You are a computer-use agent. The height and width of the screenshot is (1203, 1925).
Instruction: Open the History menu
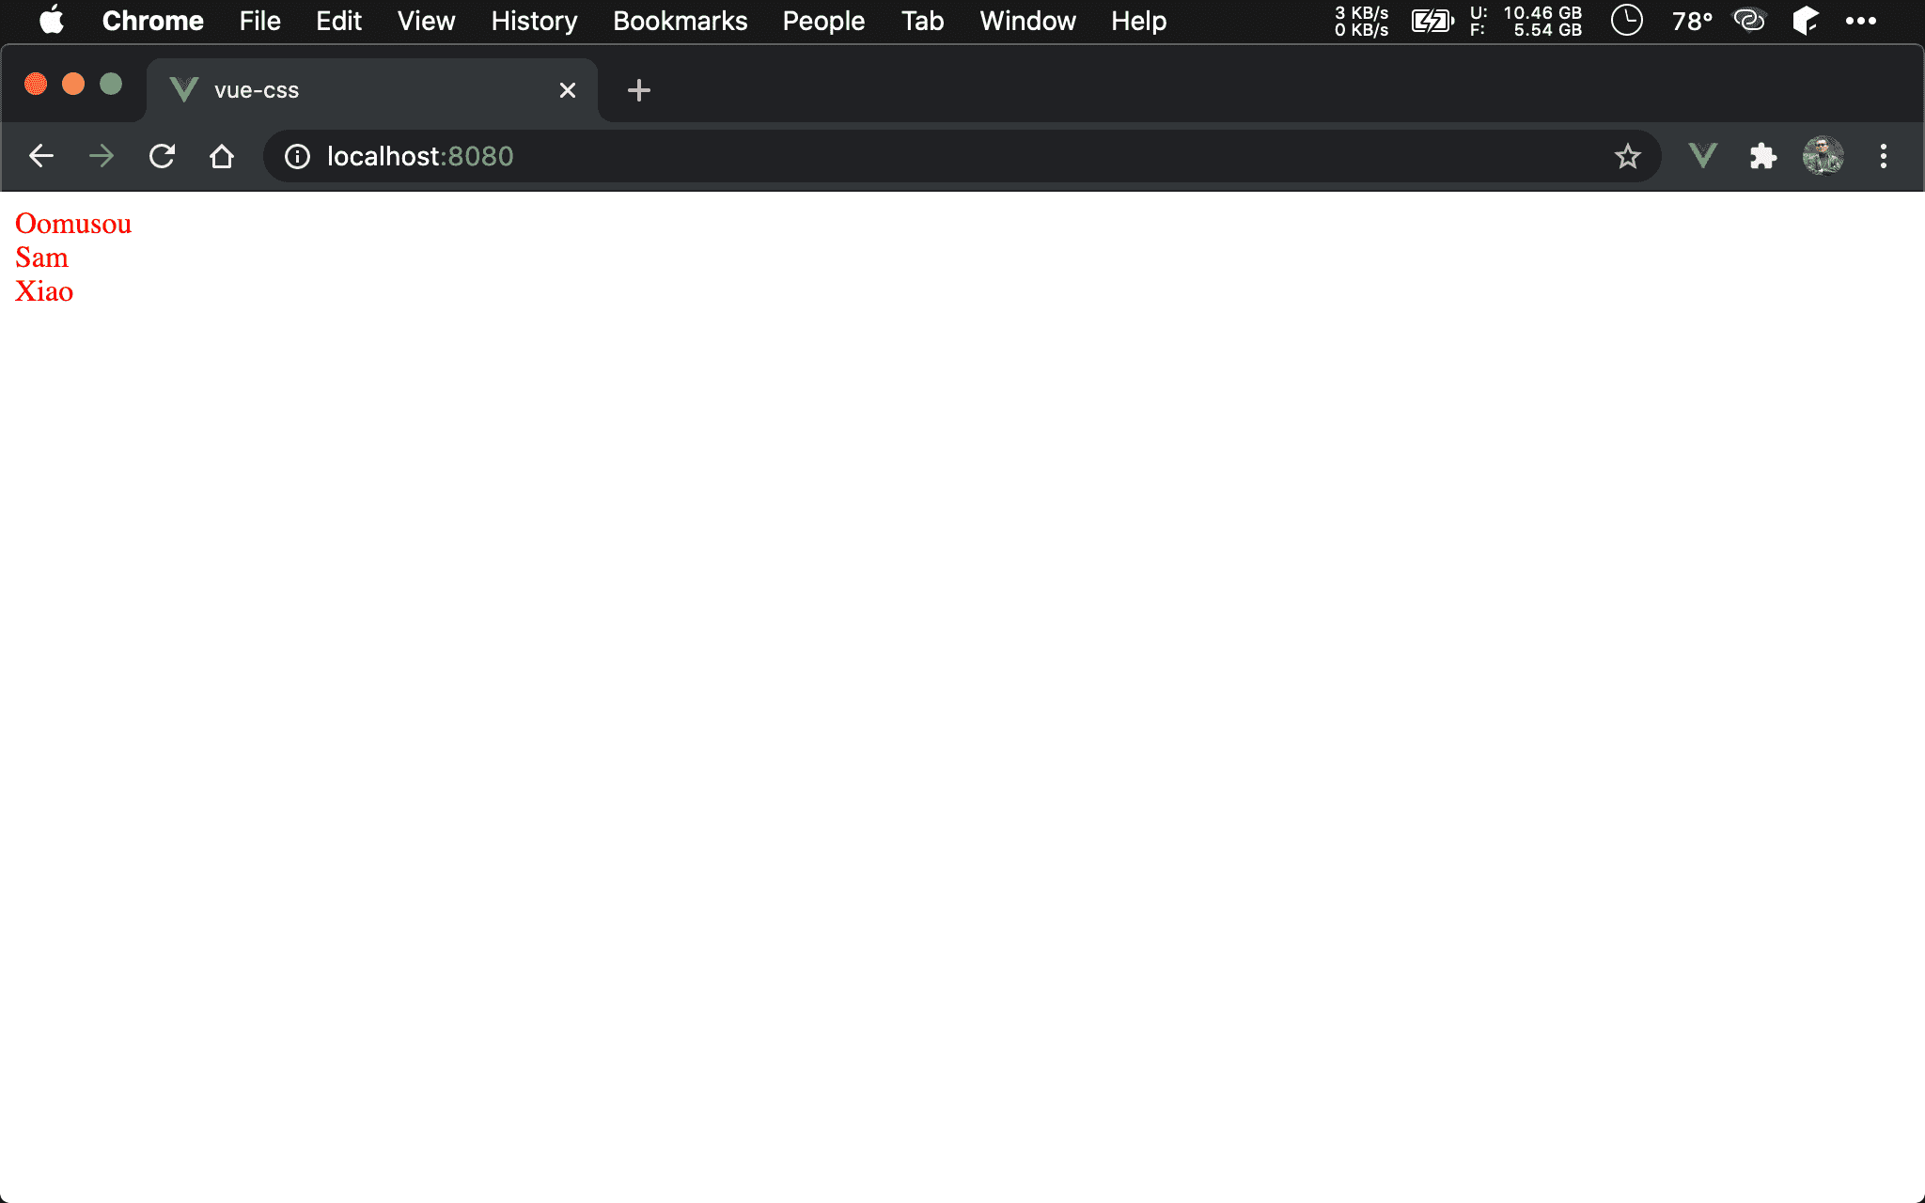coord(534,21)
